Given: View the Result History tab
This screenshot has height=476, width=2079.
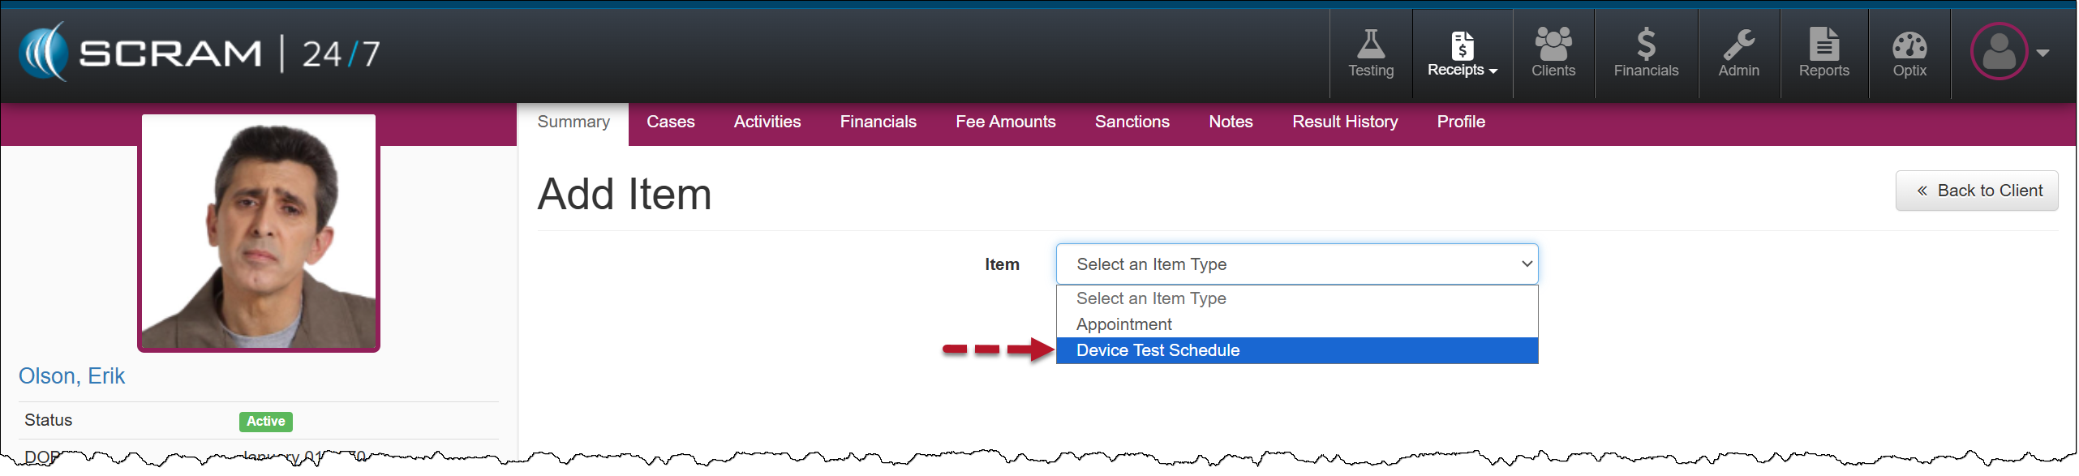Looking at the screenshot, I should [1344, 122].
